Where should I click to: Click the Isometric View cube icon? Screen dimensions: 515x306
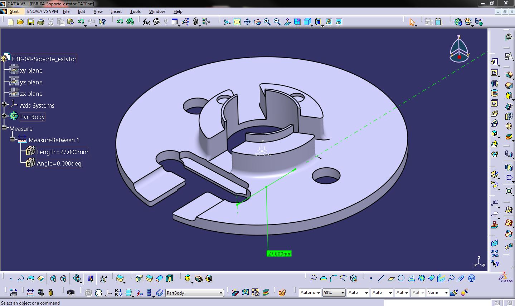coord(307,22)
